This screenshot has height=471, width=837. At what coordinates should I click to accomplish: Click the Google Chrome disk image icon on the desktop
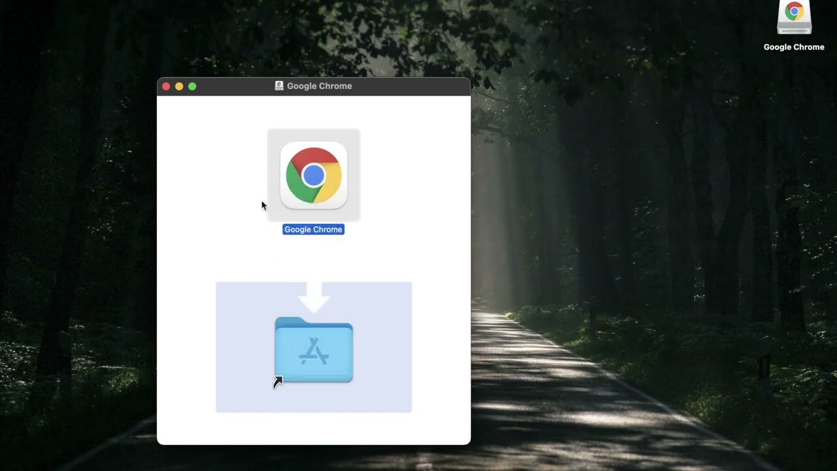pyautogui.click(x=794, y=18)
